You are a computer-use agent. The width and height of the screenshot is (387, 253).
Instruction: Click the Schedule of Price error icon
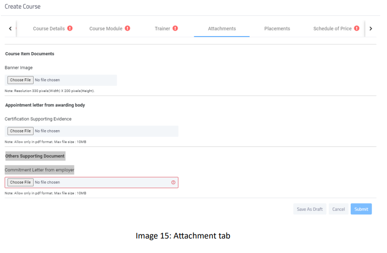tap(357, 29)
